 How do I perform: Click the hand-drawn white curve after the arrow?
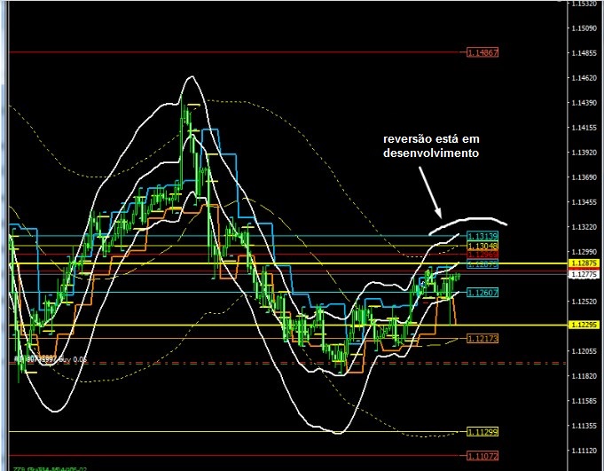[x=470, y=220]
